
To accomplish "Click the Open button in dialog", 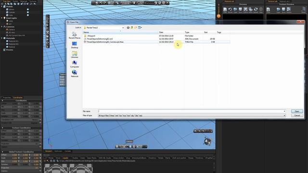I will pos(297,111).
